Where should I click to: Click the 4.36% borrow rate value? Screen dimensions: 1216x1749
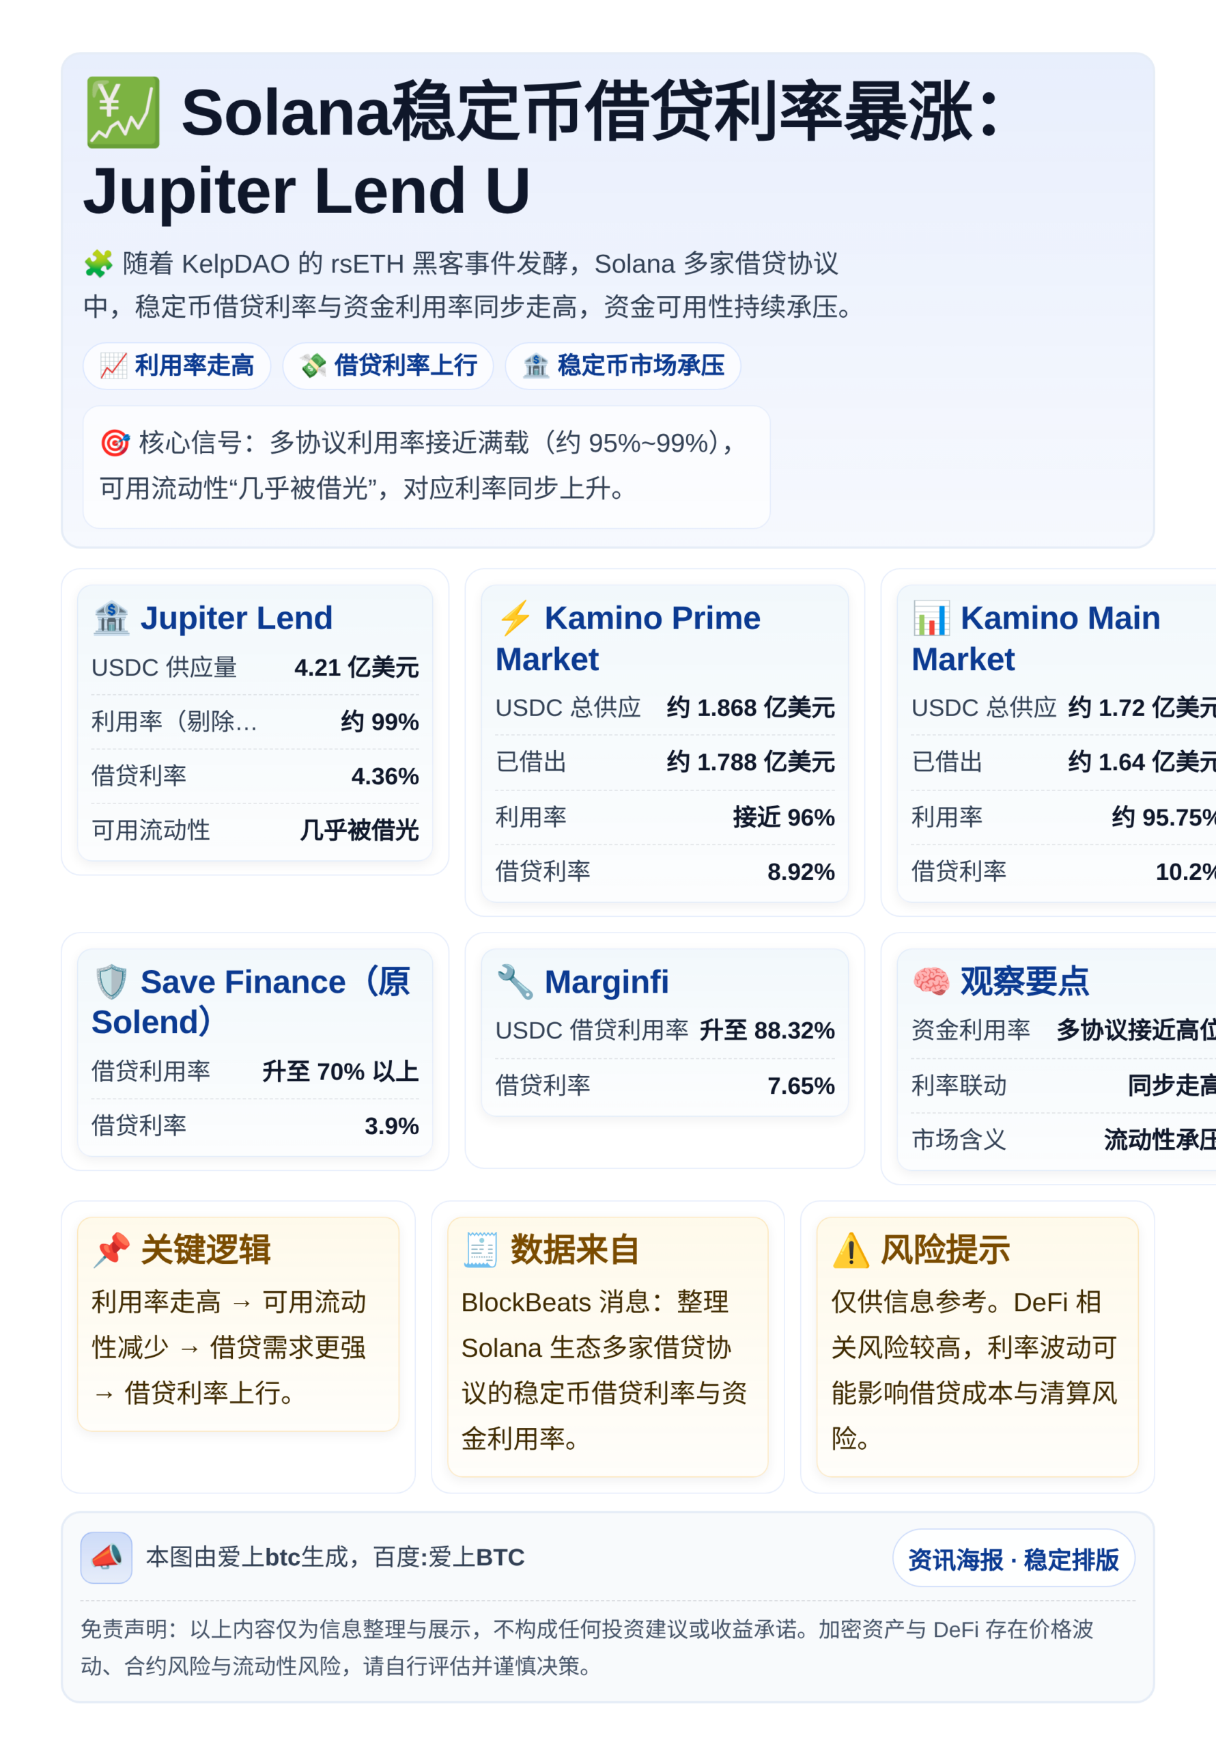(385, 776)
